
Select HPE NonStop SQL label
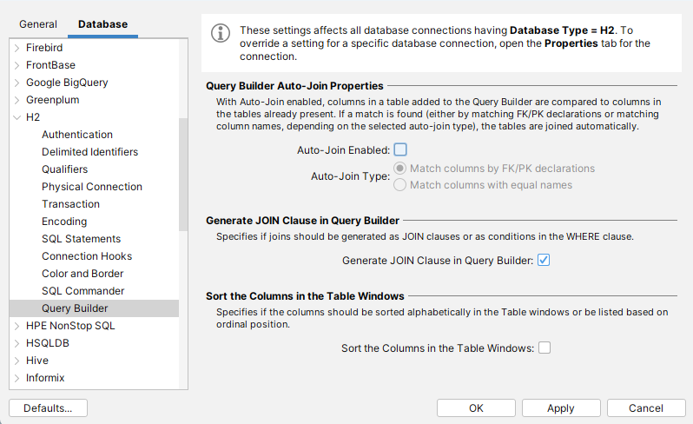click(70, 326)
